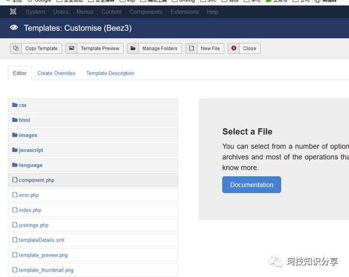The image size is (349, 277).
Task: Click file icon beside jsstrings.php
Action: point(15,224)
